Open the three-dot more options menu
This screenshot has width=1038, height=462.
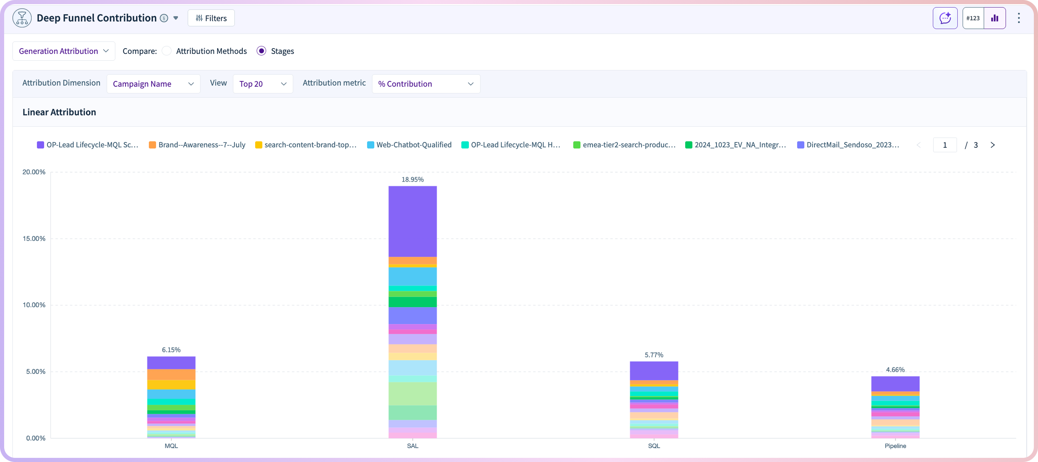(1019, 18)
